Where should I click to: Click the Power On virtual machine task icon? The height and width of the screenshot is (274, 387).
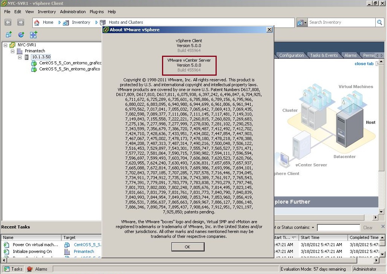tap(7, 244)
